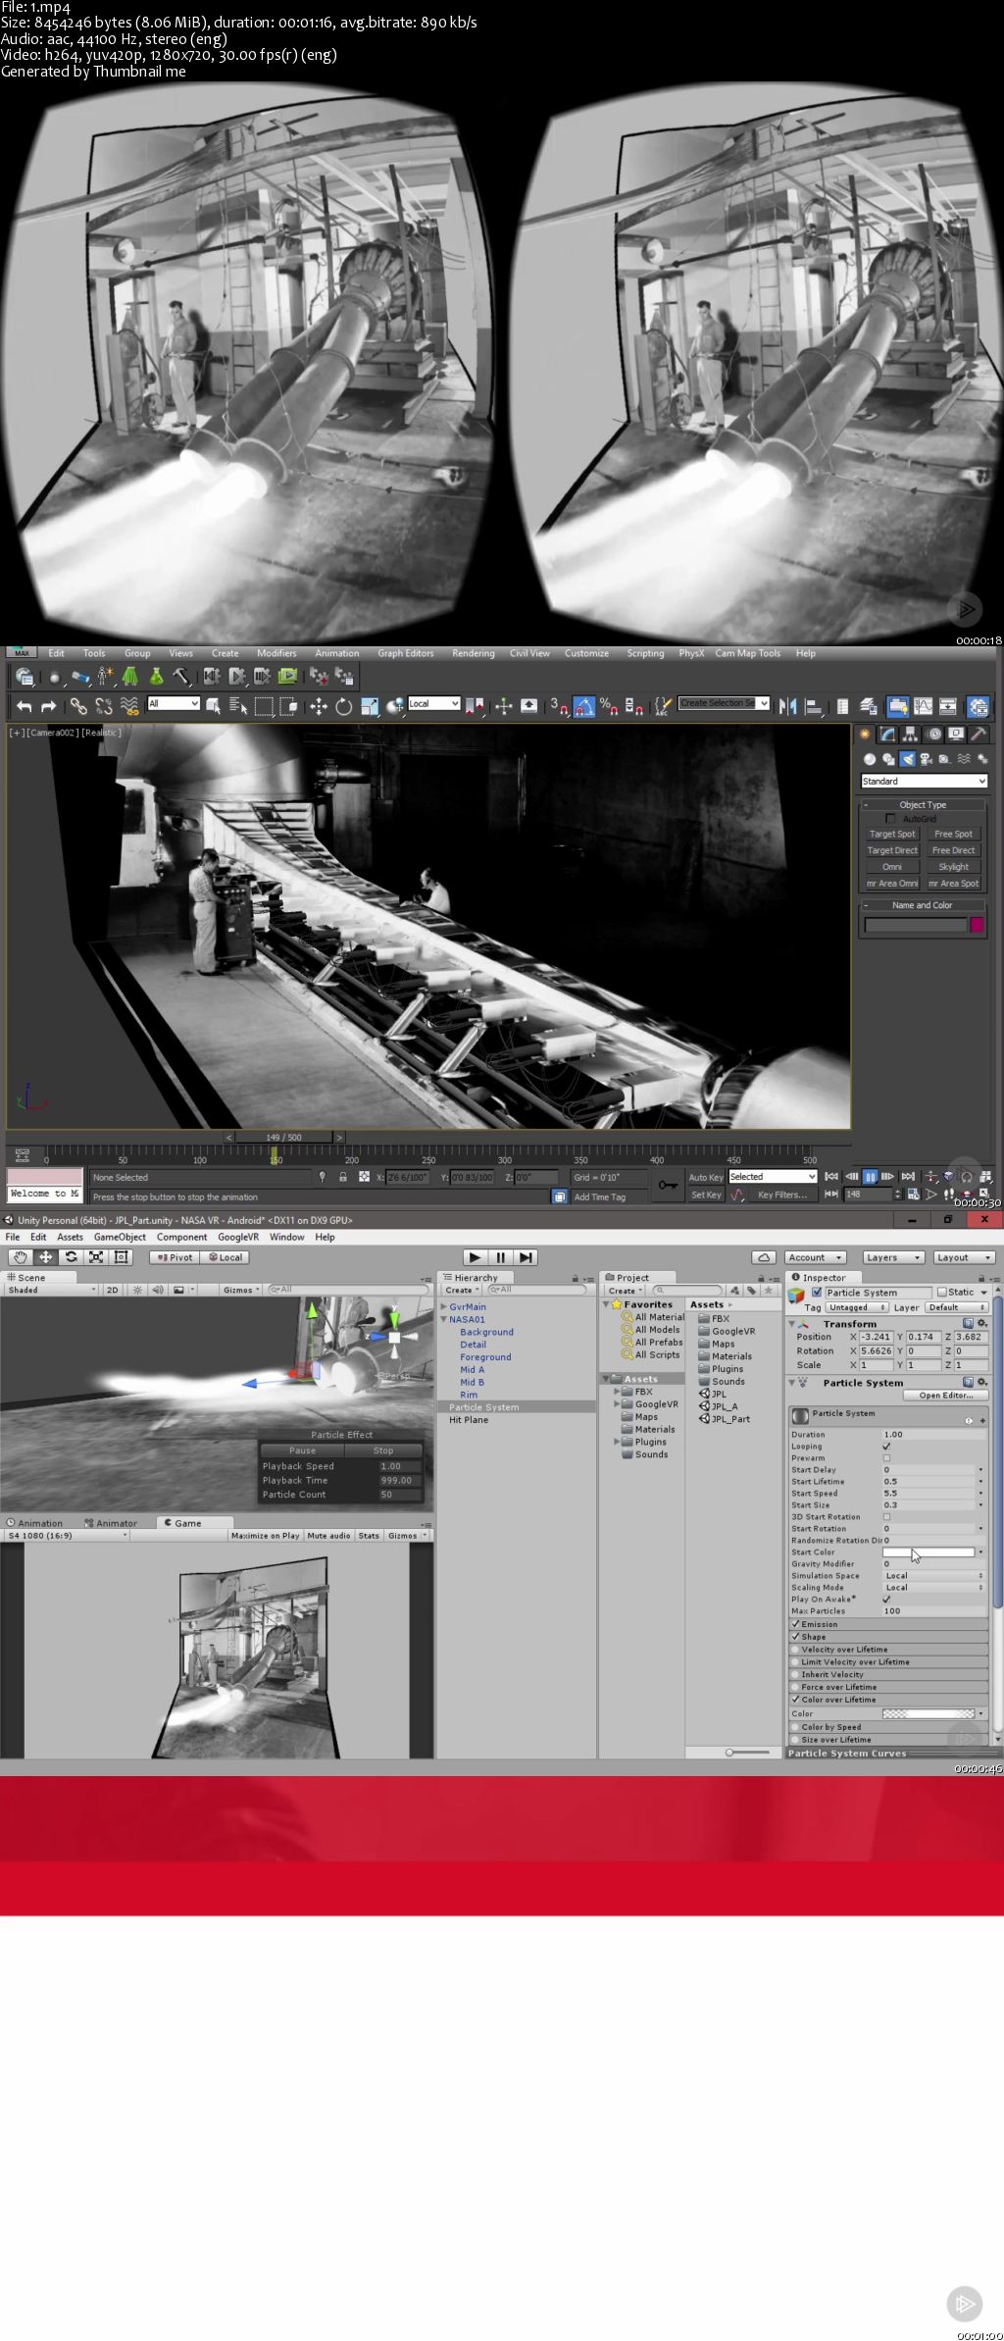The image size is (1004, 2341).
Task: Open the Untagged Tag dropdown
Action: click(x=857, y=1307)
